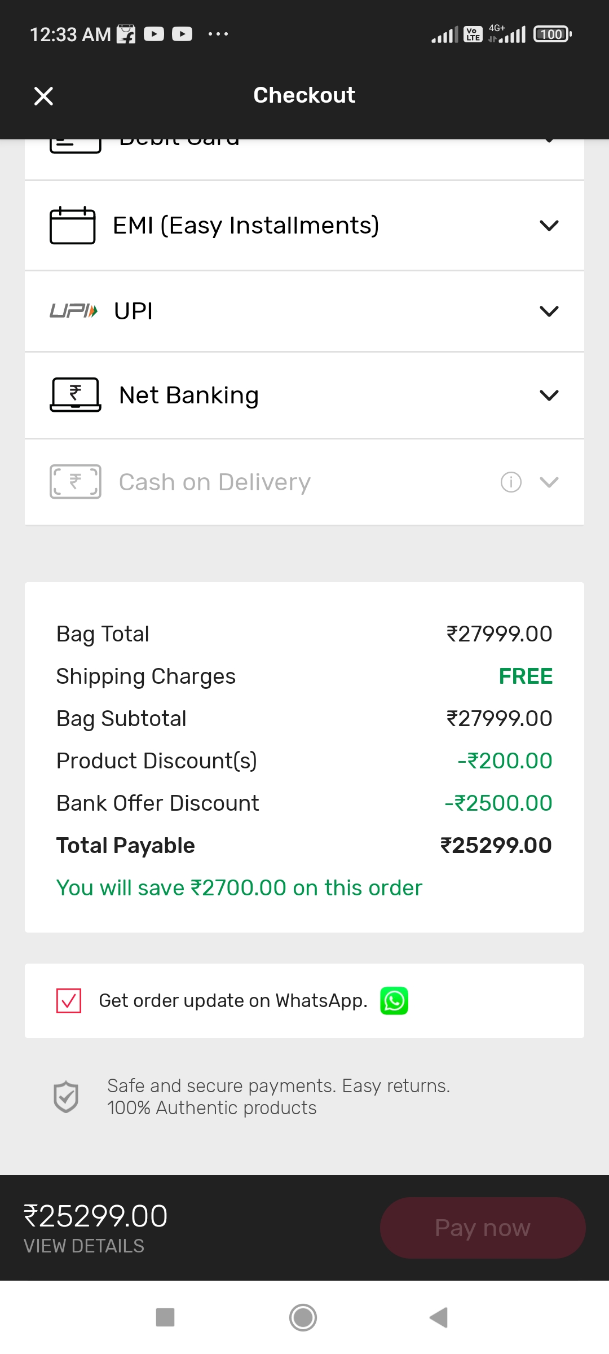The height and width of the screenshot is (1354, 609).
Task: Open Cash on Delivery info icon
Action: tap(511, 482)
